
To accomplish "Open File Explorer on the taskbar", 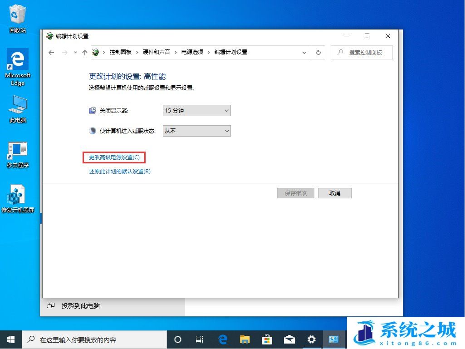I will [245, 339].
